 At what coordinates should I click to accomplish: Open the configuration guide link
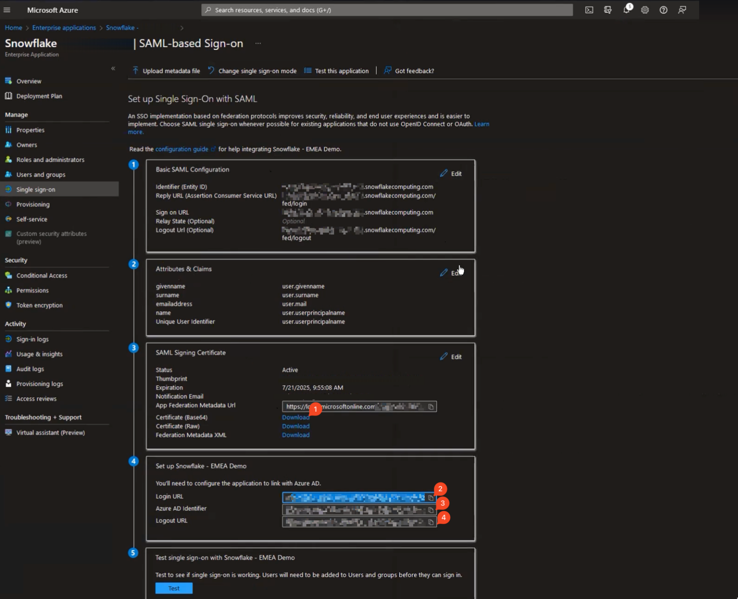tap(182, 149)
